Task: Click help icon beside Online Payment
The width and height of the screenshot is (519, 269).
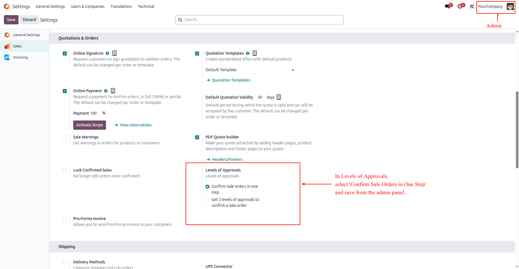Action: point(106,91)
